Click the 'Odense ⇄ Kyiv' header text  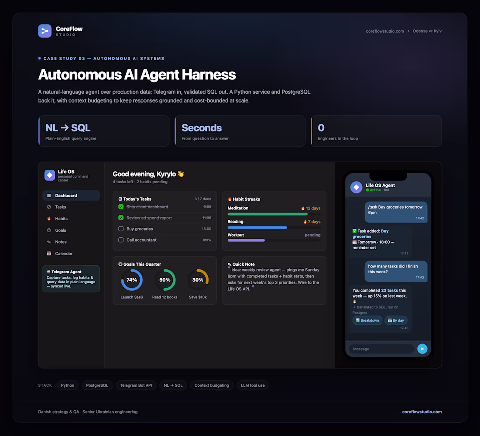click(x=427, y=31)
